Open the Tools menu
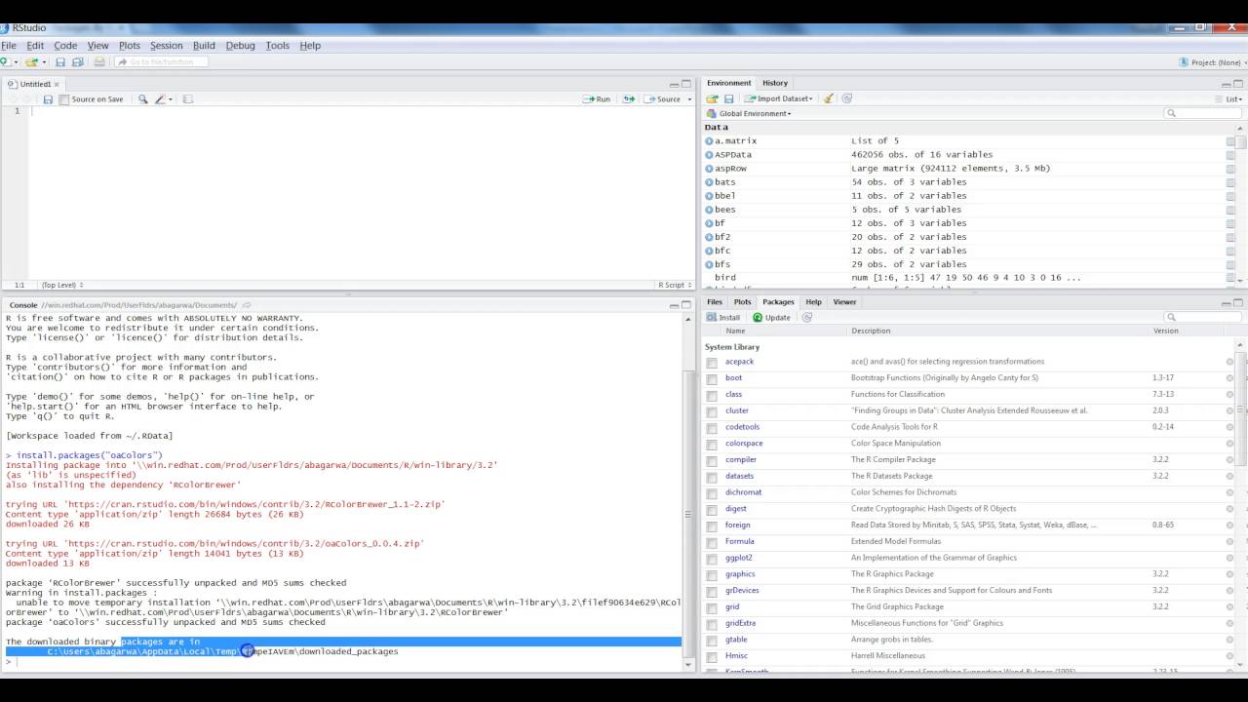This screenshot has height=702, width=1248. (x=277, y=46)
